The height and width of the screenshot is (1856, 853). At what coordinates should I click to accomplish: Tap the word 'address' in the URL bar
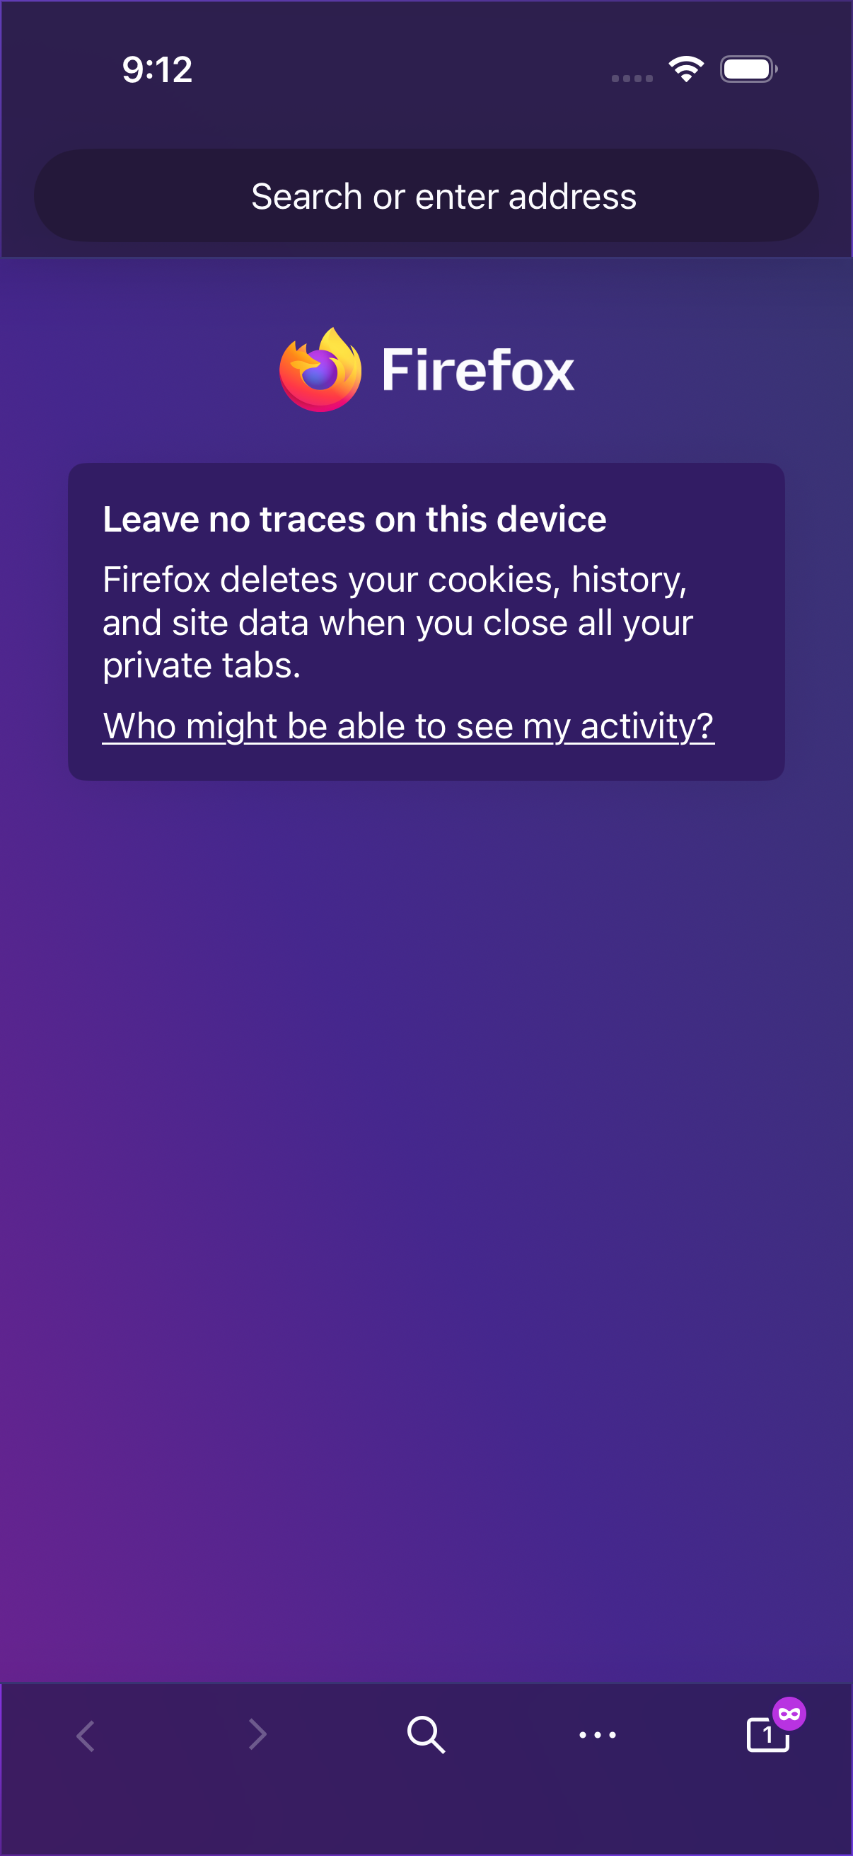pyautogui.click(x=572, y=197)
